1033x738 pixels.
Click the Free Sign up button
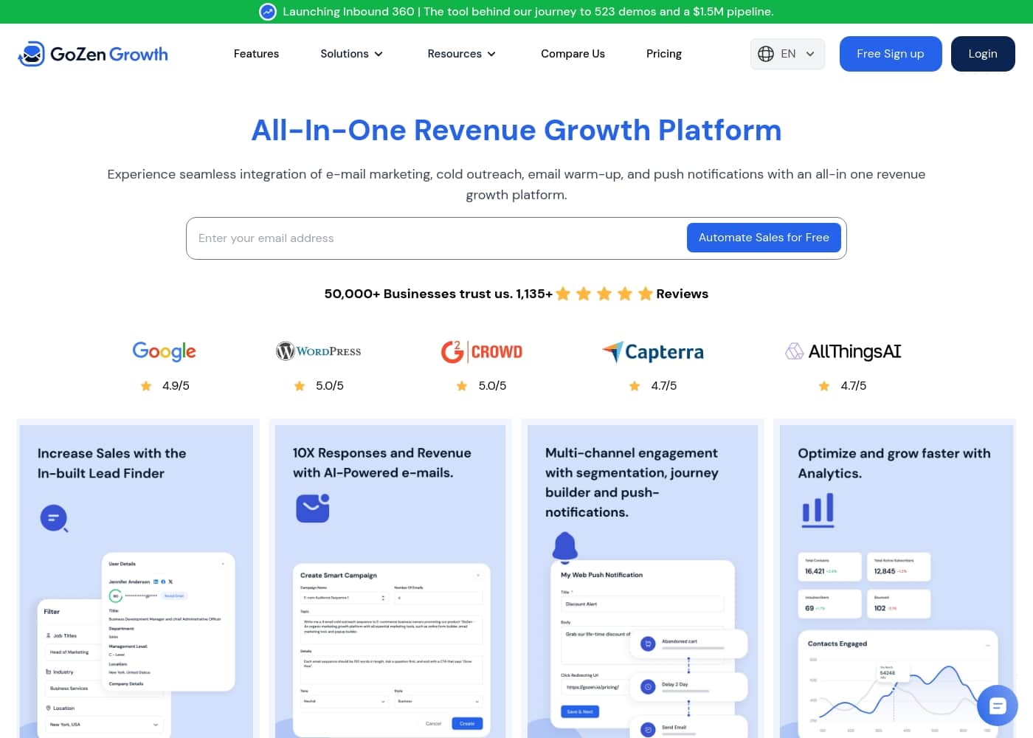(891, 54)
